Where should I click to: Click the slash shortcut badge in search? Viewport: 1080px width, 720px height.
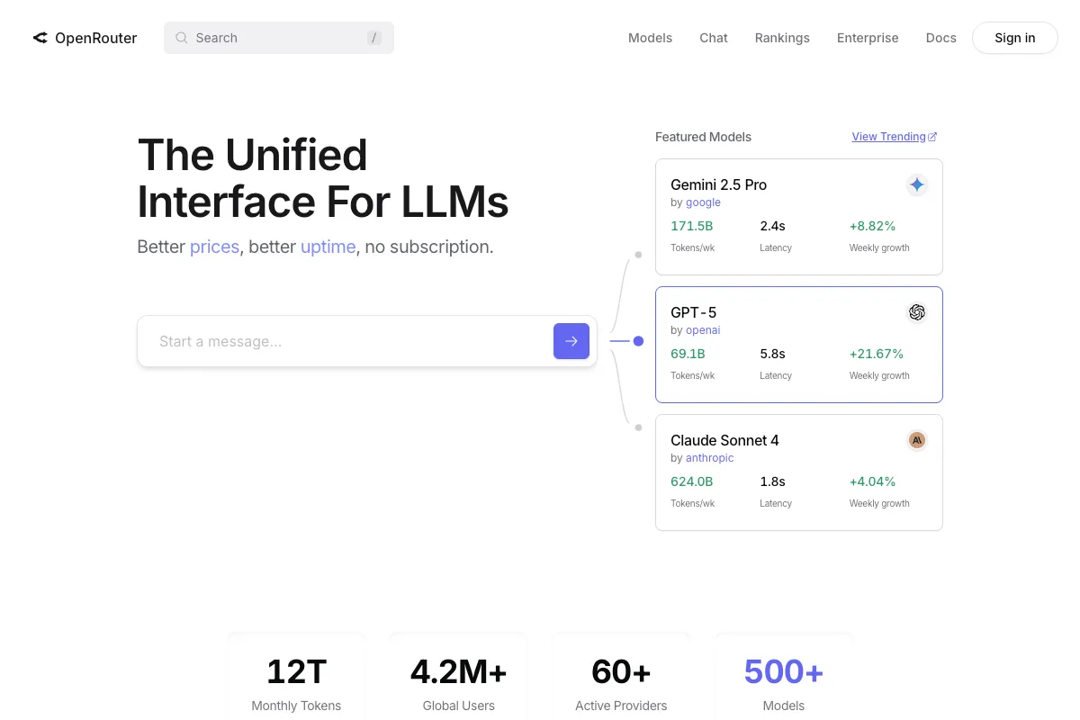coord(373,38)
